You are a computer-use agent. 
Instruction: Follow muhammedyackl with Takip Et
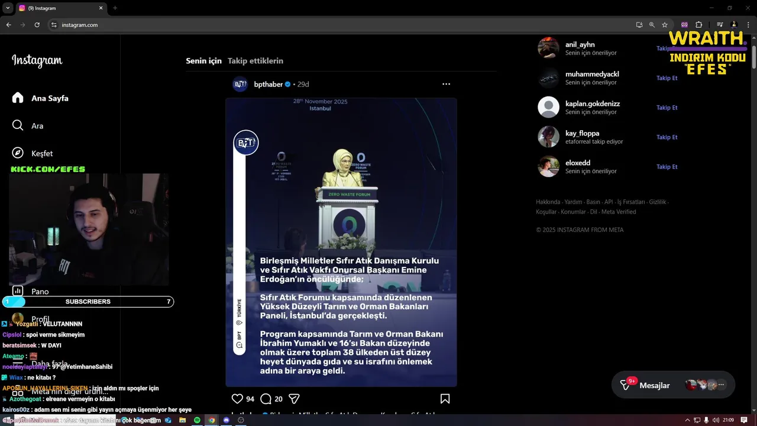tap(667, 78)
